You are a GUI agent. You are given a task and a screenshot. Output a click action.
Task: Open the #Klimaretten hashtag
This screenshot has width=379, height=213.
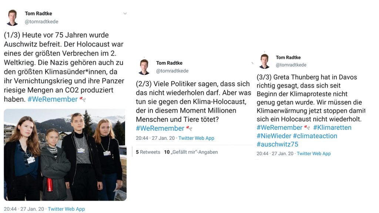tap(332, 128)
